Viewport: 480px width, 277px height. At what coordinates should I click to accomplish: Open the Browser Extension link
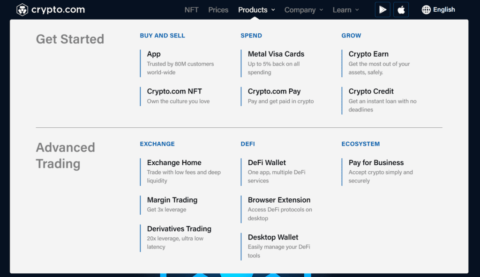coord(279,200)
